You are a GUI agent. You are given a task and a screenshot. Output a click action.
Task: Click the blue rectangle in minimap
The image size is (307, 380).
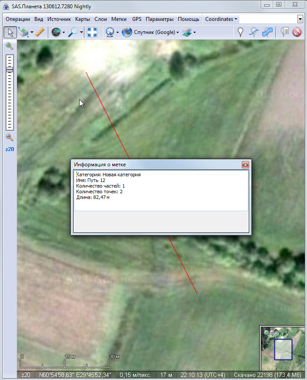[x=283, y=349]
